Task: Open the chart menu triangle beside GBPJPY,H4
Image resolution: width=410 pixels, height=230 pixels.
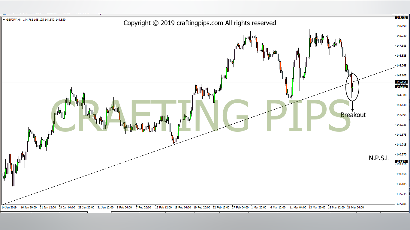Action: click(4, 20)
